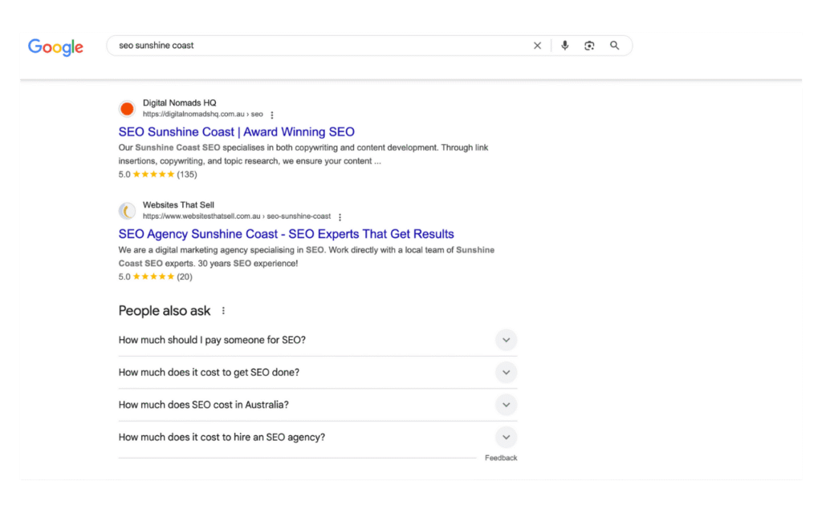Click the 5.0 star rating with (135) reviews

[x=158, y=174]
